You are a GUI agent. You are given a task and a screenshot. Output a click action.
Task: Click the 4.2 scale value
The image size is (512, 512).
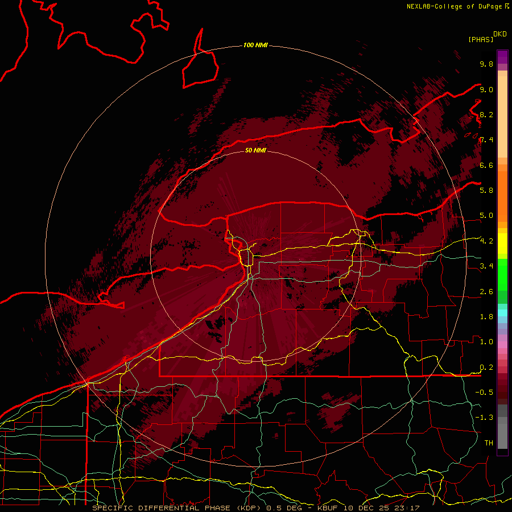(x=486, y=241)
